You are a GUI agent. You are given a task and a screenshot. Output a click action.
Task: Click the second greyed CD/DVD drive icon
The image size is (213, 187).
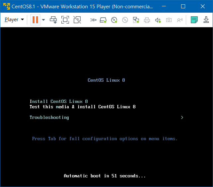tap(125, 20)
